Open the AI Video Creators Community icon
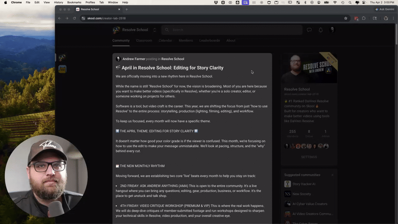The image size is (398, 224). pos(288,213)
